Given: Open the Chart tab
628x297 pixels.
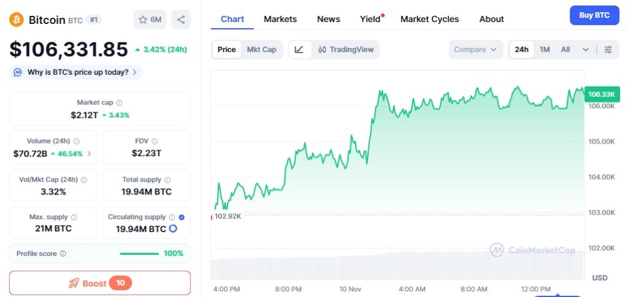Looking at the screenshot, I should [x=232, y=19].
